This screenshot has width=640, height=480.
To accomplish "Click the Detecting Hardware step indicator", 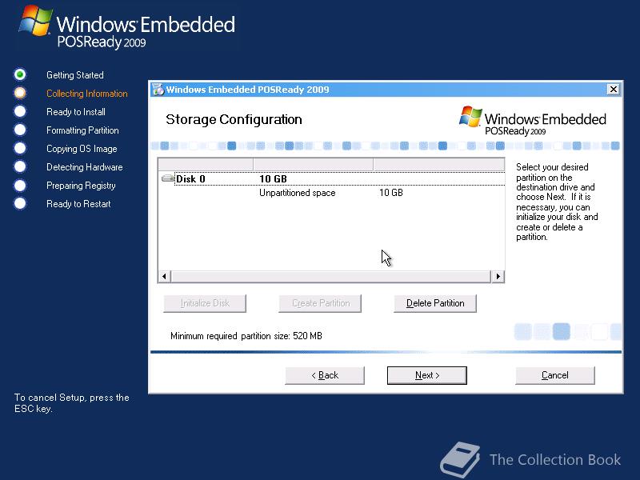I will click(19, 166).
